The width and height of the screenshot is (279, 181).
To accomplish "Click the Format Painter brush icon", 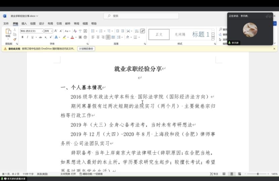I will [x=14, y=39].
